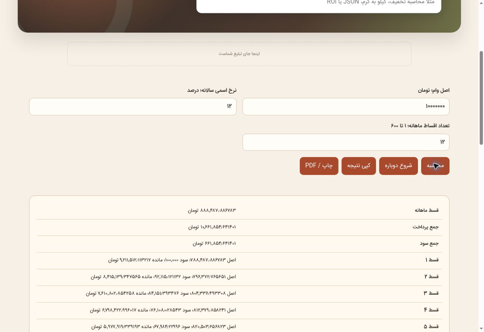Click the اصل وام؛ تومان field label

click(434, 90)
